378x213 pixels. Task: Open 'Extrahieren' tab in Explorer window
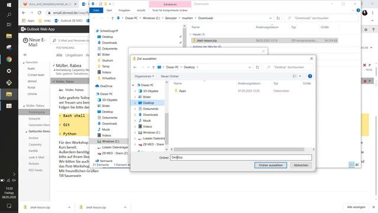tap(170, 4)
